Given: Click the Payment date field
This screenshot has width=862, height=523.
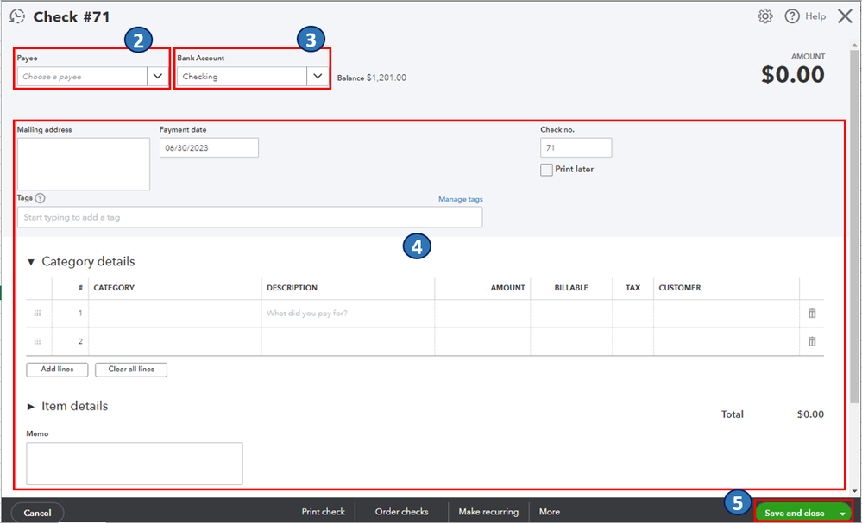Looking at the screenshot, I should [209, 147].
